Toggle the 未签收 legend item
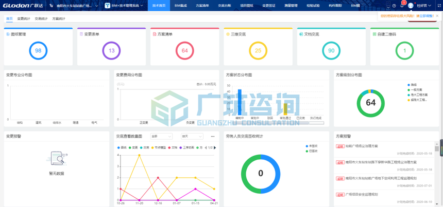The width and height of the screenshot is (443, 207). 312,146
